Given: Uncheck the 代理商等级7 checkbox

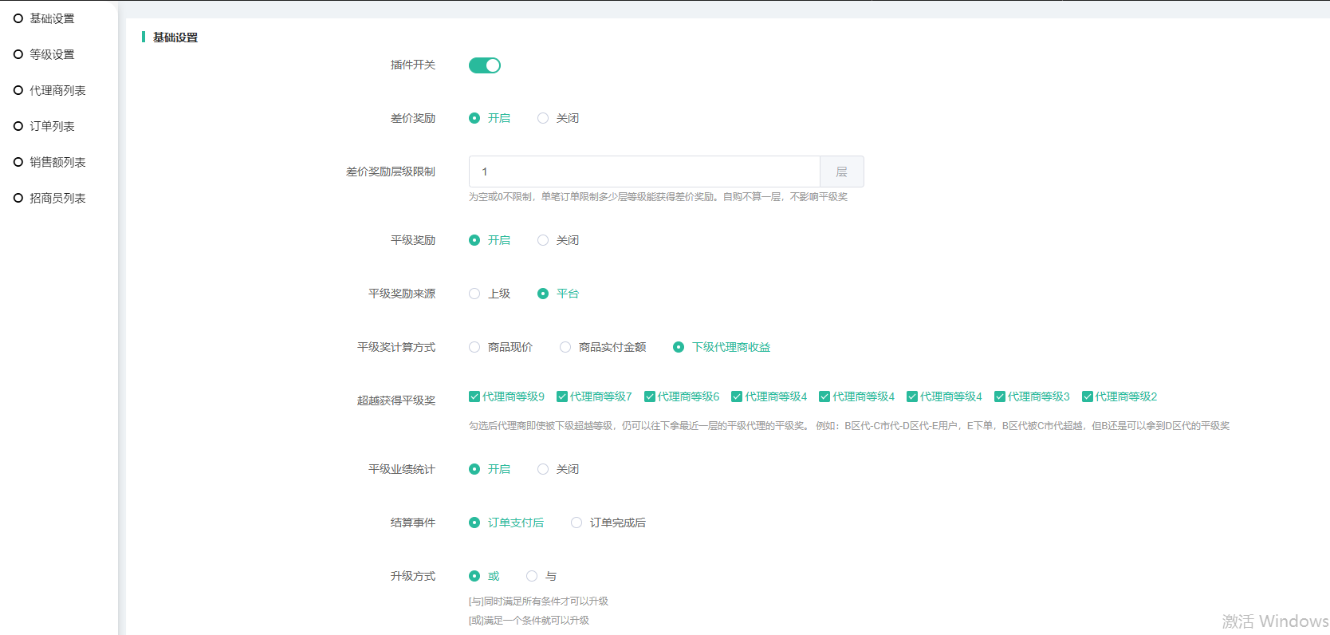Looking at the screenshot, I should [562, 396].
